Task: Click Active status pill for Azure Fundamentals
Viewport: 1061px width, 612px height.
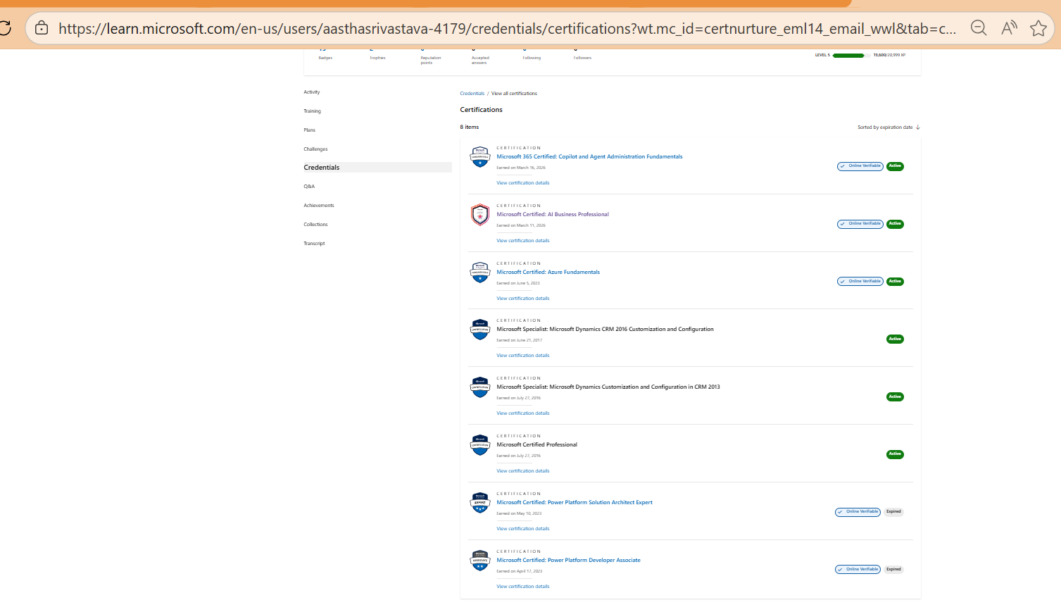Action: pos(895,282)
